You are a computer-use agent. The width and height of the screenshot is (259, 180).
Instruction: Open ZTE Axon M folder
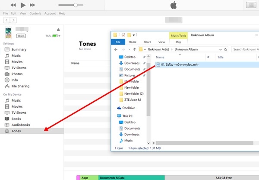coord(133,100)
